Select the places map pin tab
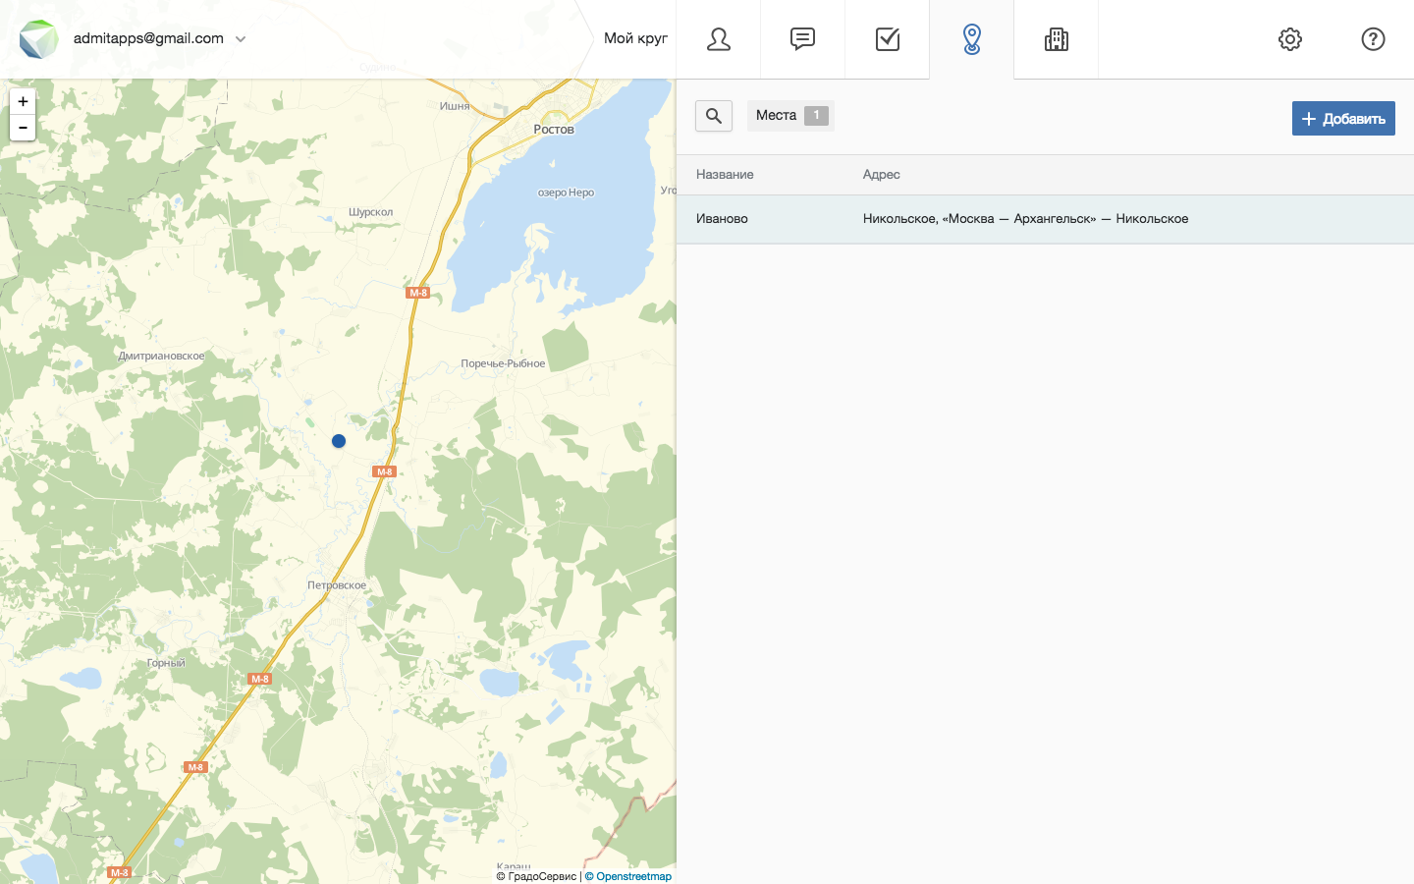This screenshot has height=884, width=1414. (971, 39)
